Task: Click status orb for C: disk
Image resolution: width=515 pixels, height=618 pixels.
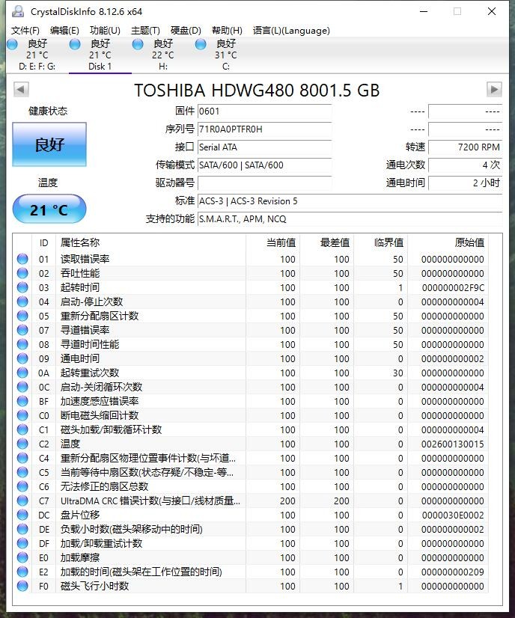Action: pyautogui.click(x=201, y=44)
